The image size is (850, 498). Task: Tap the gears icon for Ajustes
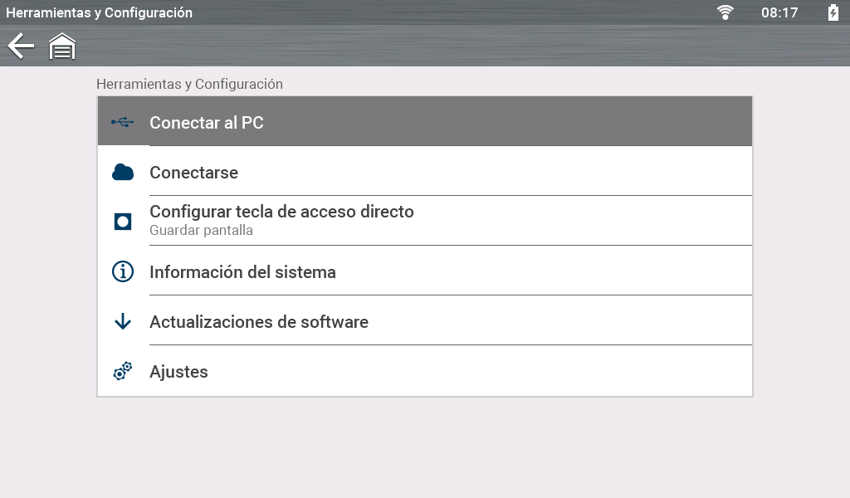[x=123, y=372]
